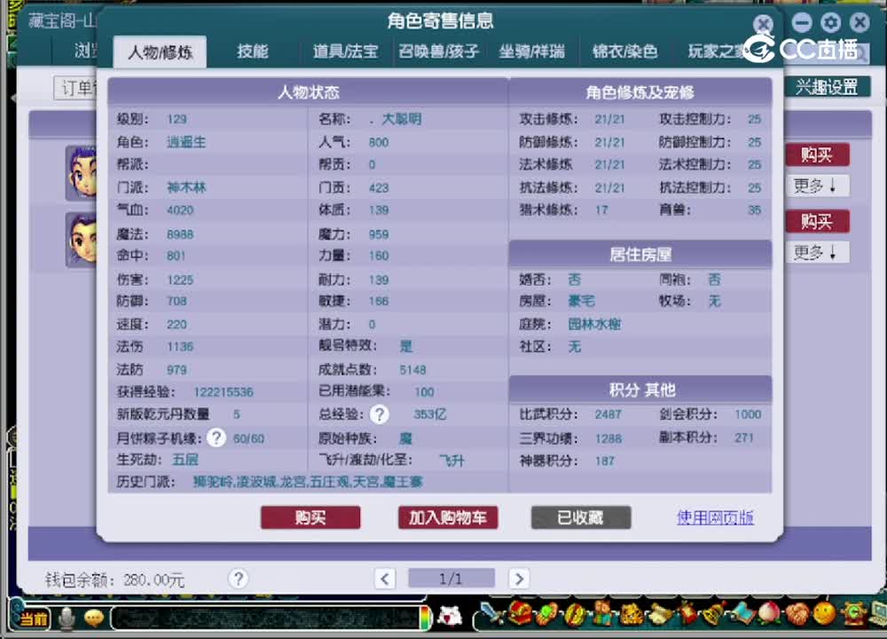The image size is (887, 639).
Task: Expand the second 更多 dropdown
Action: [x=817, y=252]
